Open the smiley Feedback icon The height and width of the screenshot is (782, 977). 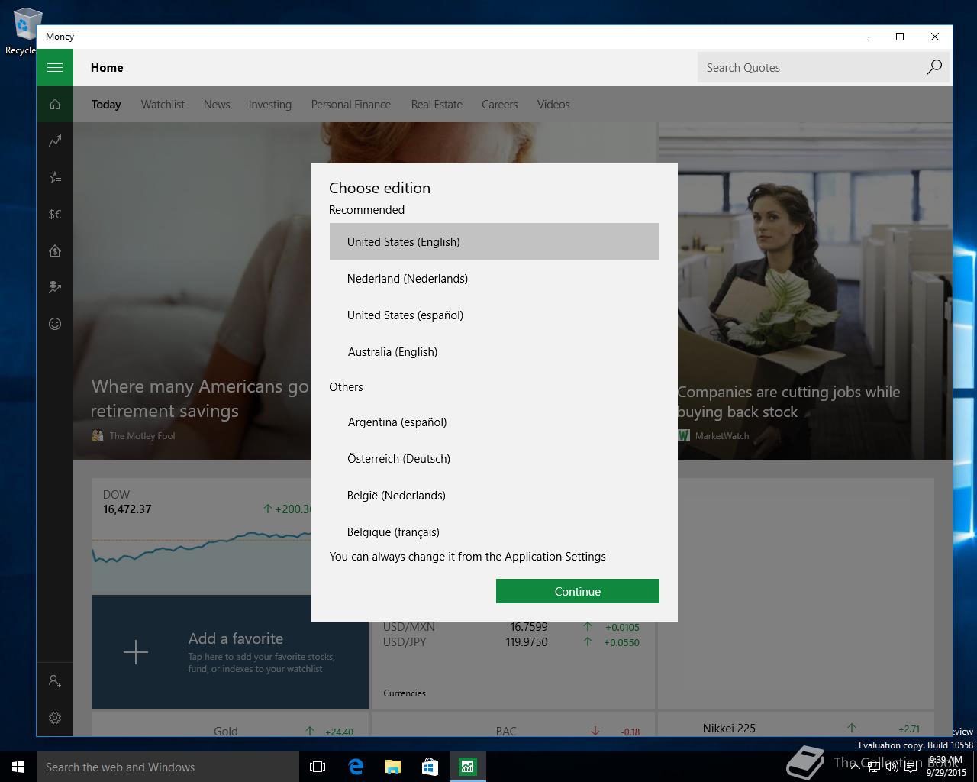click(55, 324)
